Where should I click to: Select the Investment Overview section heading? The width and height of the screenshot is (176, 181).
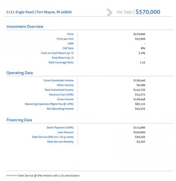(25, 27)
